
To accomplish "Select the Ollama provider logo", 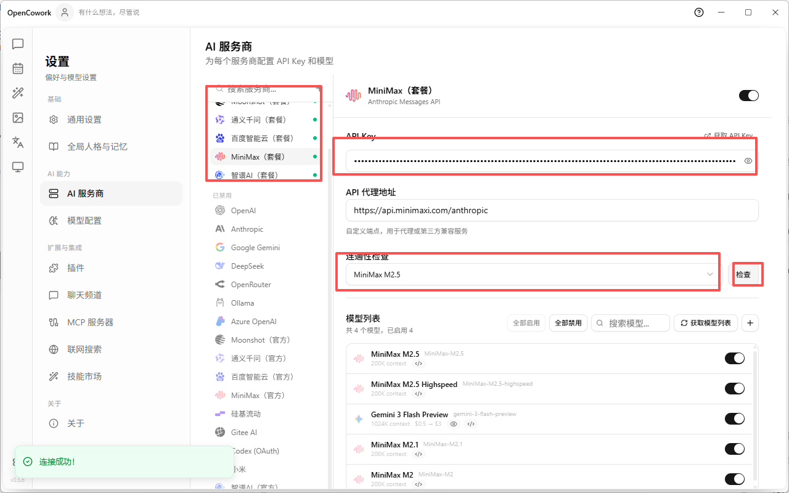I will 220,303.
